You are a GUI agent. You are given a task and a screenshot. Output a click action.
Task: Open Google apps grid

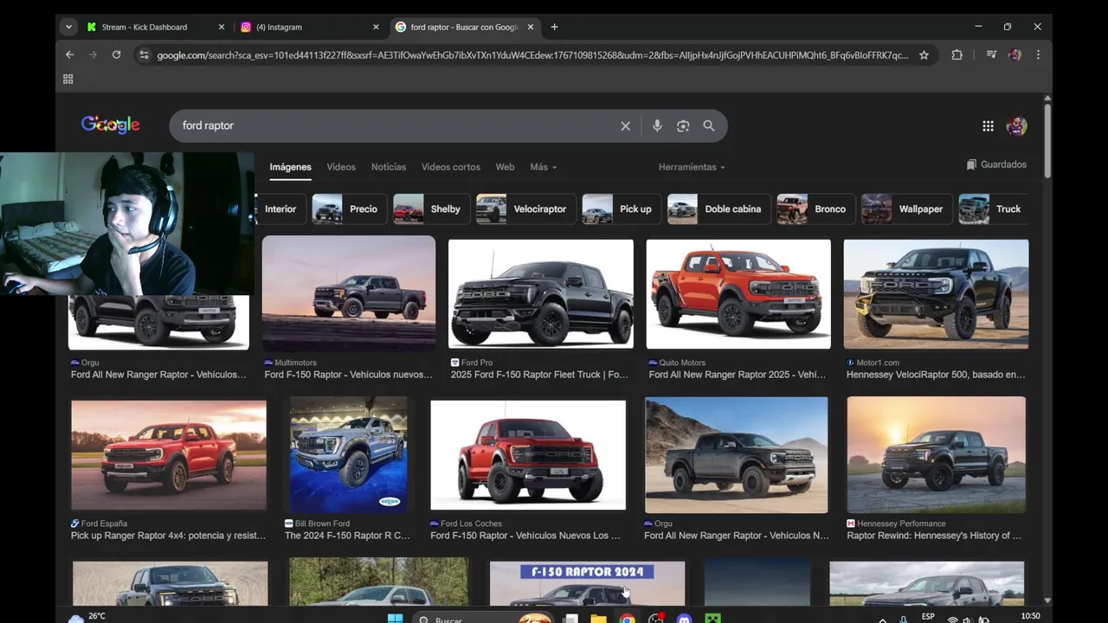(988, 126)
